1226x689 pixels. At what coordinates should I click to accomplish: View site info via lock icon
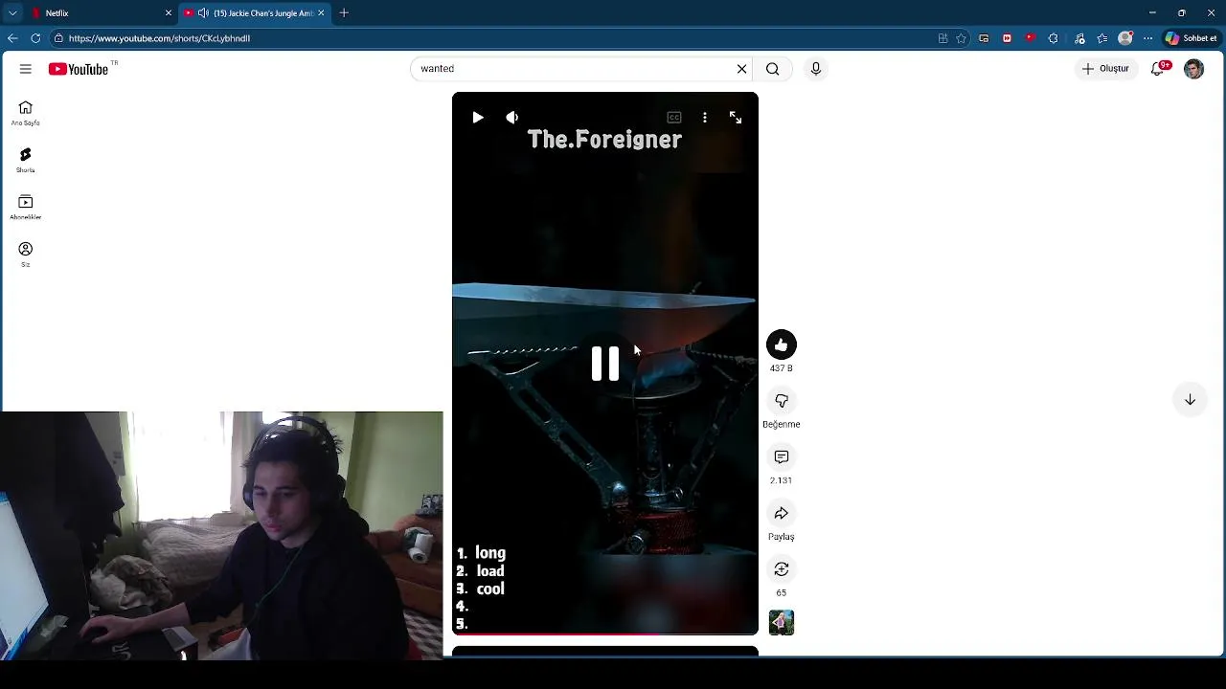pyautogui.click(x=58, y=38)
